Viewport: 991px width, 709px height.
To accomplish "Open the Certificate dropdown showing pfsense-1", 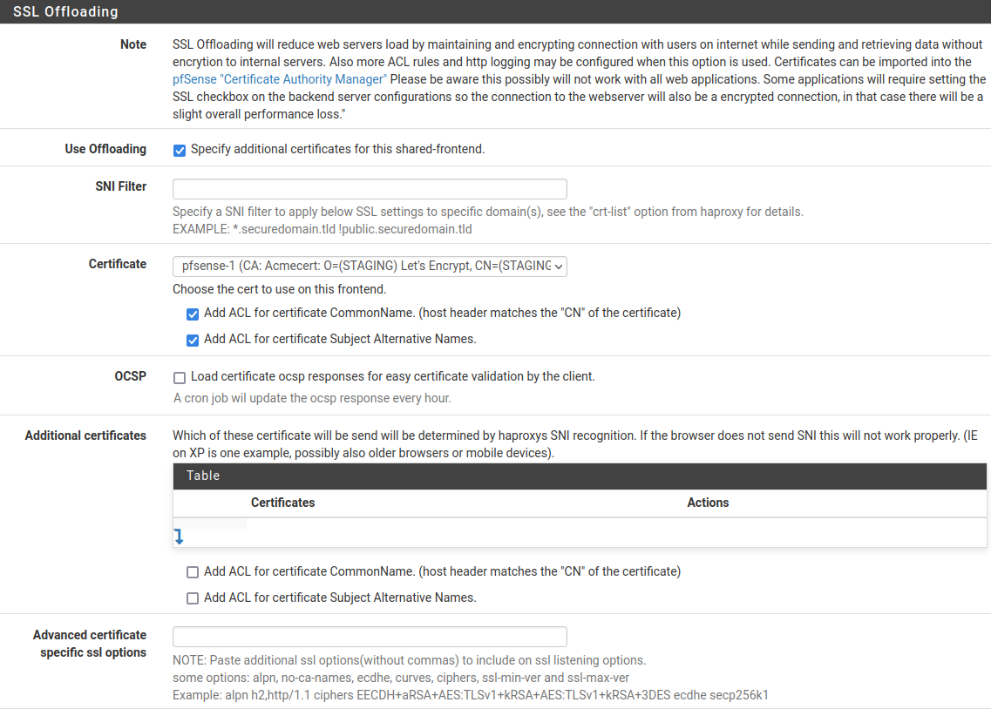I will point(370,266).
